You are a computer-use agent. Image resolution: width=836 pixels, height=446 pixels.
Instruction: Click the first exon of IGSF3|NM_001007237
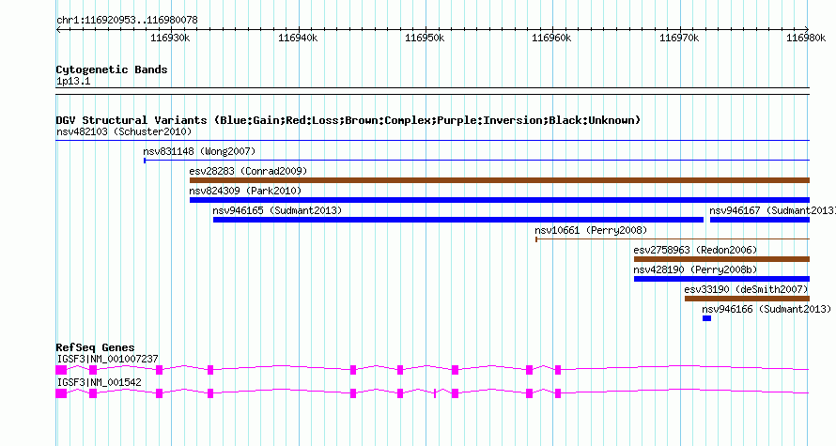[x=61, y=370]
